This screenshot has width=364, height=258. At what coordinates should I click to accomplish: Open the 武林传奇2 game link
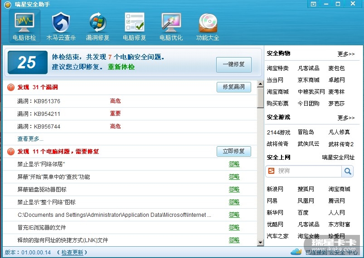pyautogui.click(x=341, y=144)
